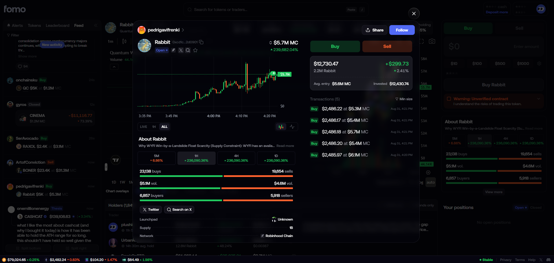This screenshot has height=263, width=554.
Task: Click the B buy marker on chart
Action: pyautogui.click(x=274, y=73)
